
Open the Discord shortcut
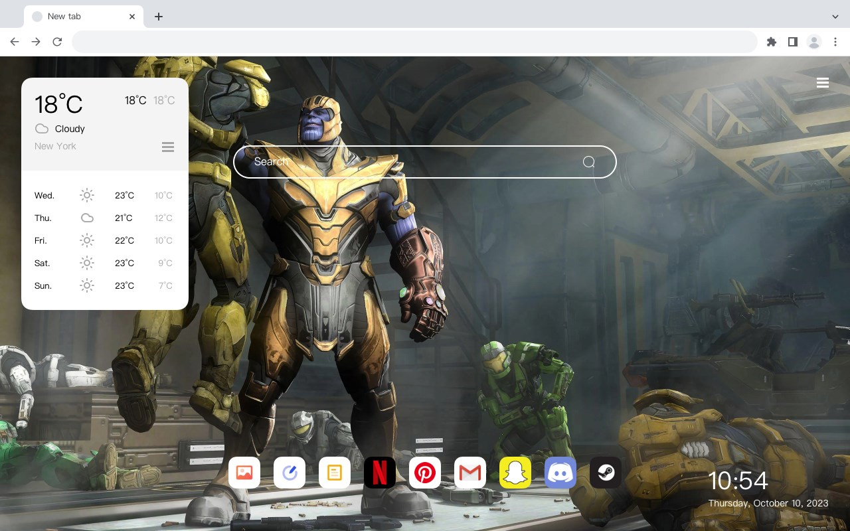pos(560,473)
